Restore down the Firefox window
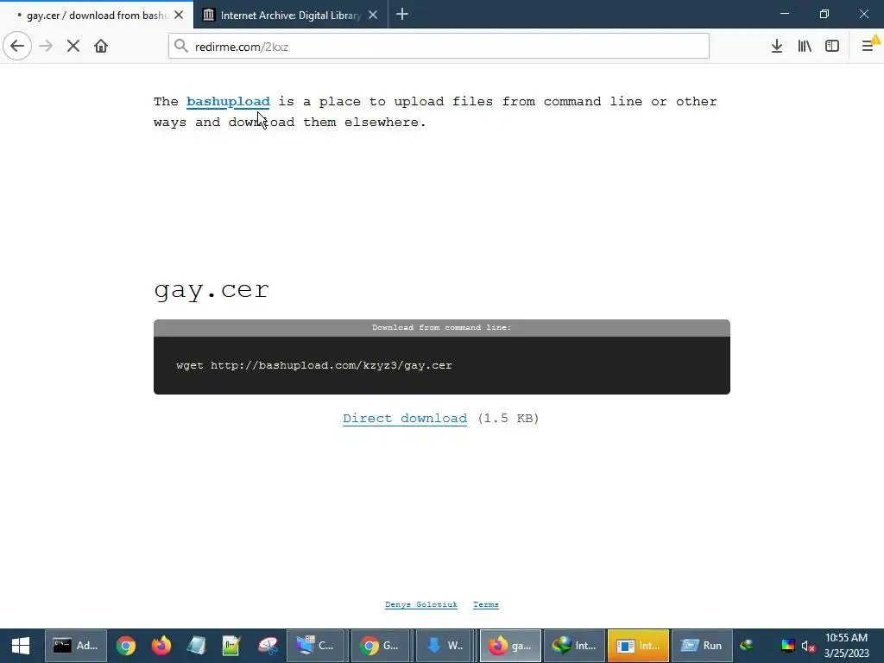The width and height of the screenshot is (884, 663). (x=824, y=14)
